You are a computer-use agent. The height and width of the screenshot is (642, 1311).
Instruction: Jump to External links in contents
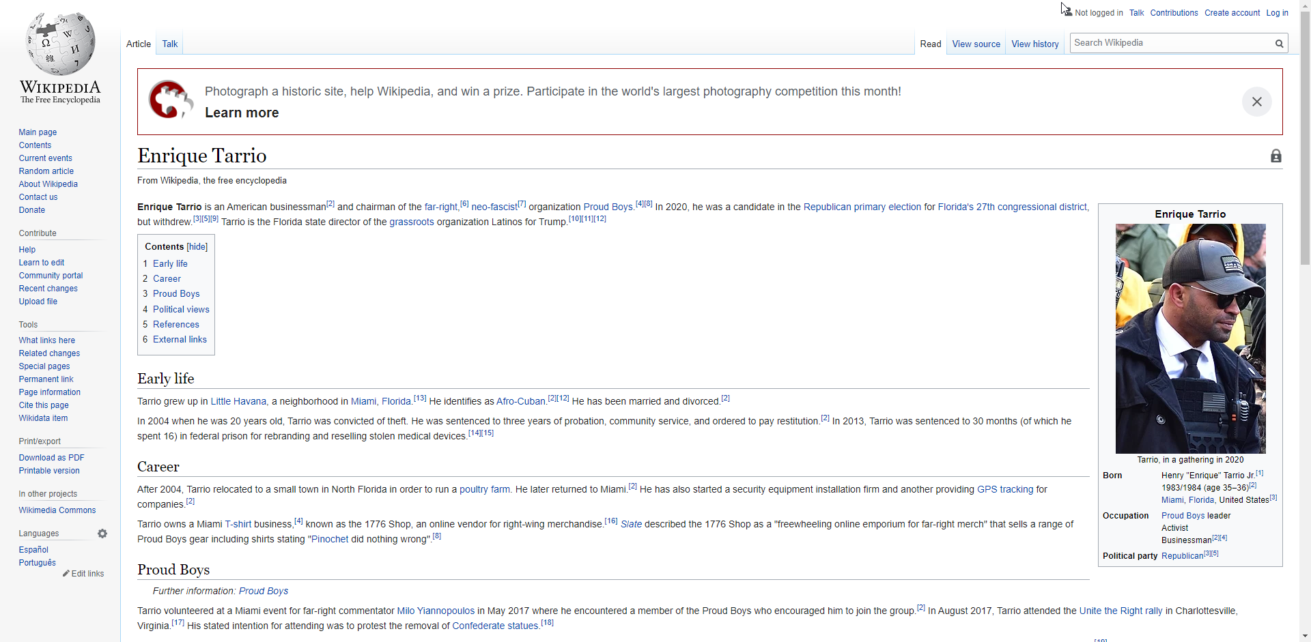(x=180, y=340)
